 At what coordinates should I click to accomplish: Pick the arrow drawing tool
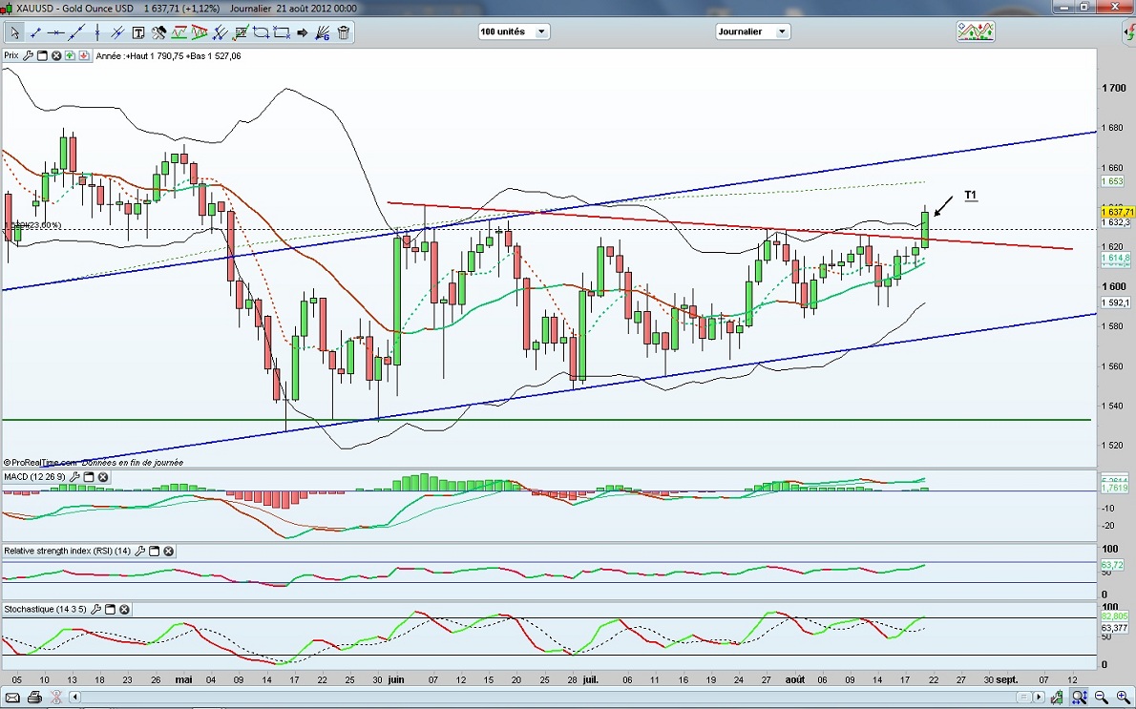point(303,32)
